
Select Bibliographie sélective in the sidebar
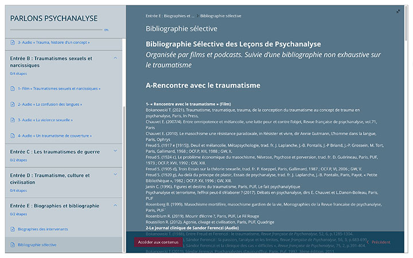pos(37,245)
